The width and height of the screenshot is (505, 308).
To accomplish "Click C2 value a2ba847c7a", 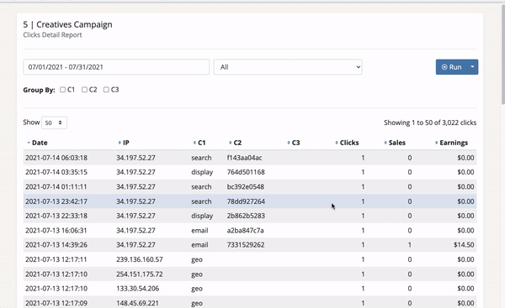I will (245, 230).
